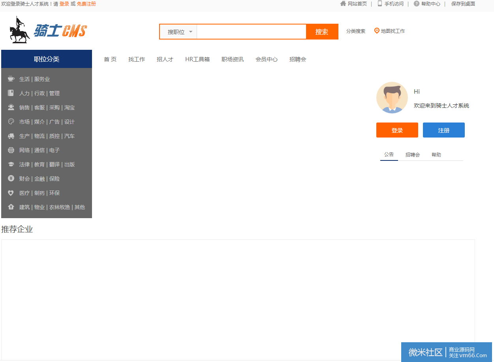The height and width of the screenshot is (362, 494).
Task: Switch to the 招聘会 tab under login buttons
Action: tap(413, 155)
